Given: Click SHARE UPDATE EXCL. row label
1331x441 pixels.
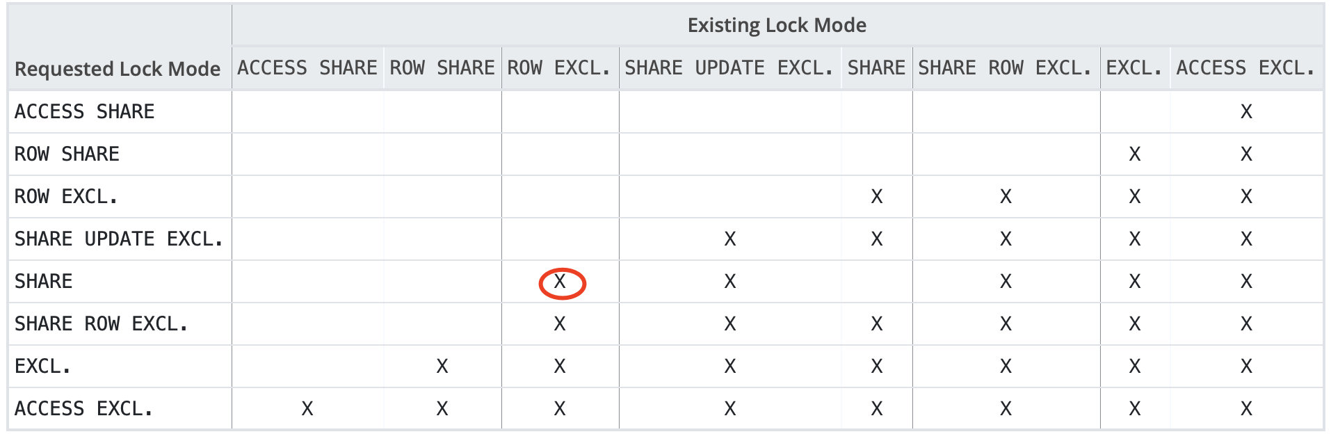Looking at the screenshot, I should [x=119, y=239].
